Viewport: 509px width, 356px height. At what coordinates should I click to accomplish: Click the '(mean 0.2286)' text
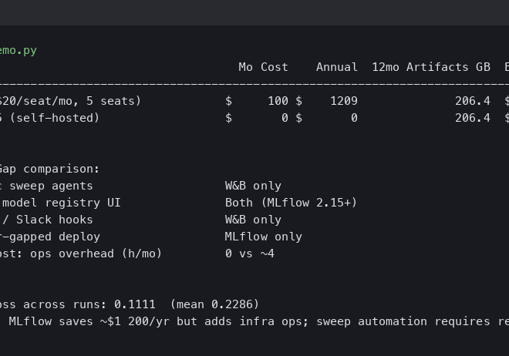click(214, 304)
